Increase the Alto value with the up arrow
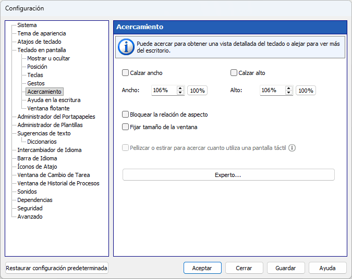The image size is (352, 279). pyautogui.click(x=289, y=88)
